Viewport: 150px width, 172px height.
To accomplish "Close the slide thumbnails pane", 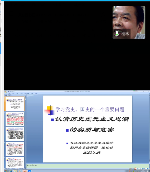I will [x=25, y=95].
